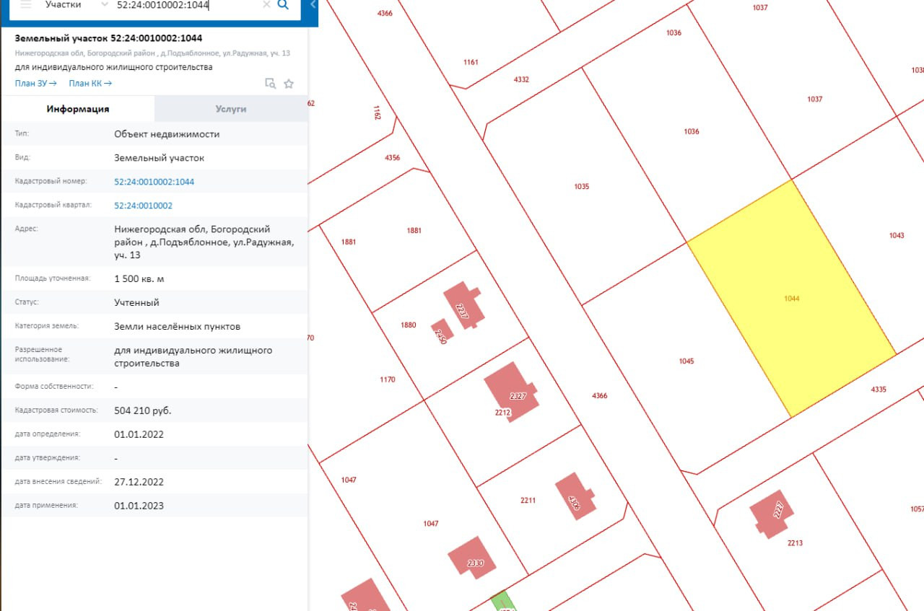Click building 2327 on the map
The height and width of the screenshot is (611, 924).
511,392
